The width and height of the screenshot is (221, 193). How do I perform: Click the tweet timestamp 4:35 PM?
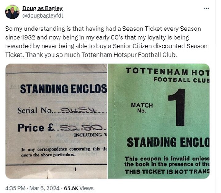(15, 188)
